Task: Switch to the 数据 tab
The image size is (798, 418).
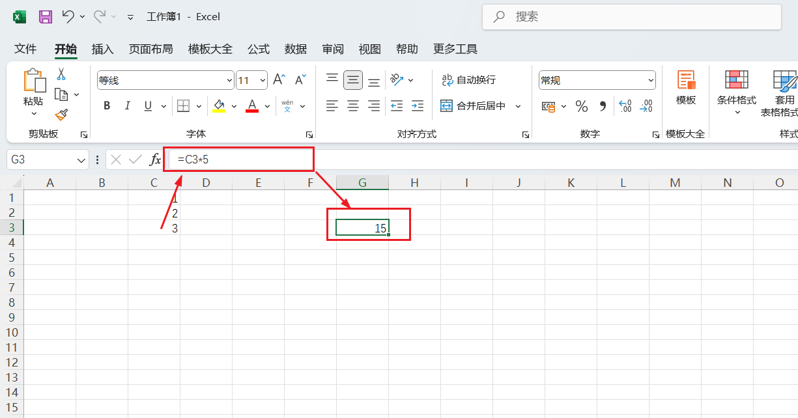Action: click(296, 49)
